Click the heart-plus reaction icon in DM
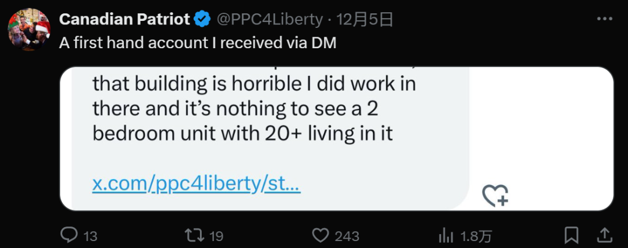Viewport: 628px width, 248px height. click(495, 196)
